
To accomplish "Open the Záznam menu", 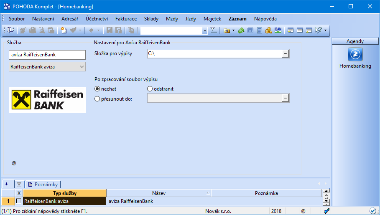I will pyautogui.click(x=237, y=19).
